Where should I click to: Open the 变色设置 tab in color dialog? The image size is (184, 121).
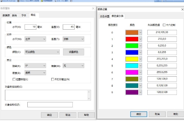coord(104,16)
